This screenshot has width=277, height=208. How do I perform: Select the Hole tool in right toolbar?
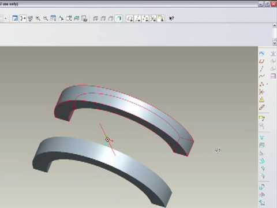pos(262,138)
